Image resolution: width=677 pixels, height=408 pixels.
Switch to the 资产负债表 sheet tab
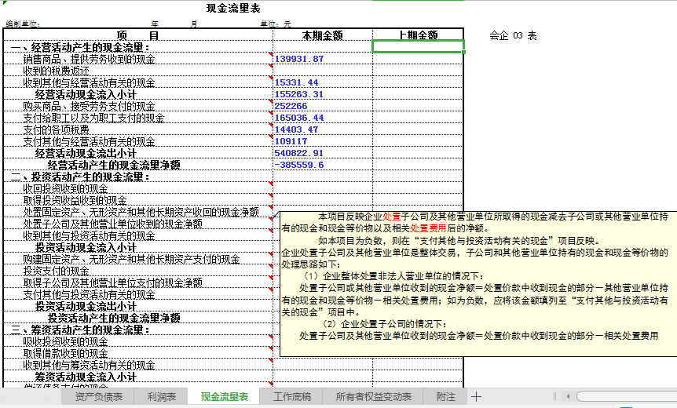[98, 396]
